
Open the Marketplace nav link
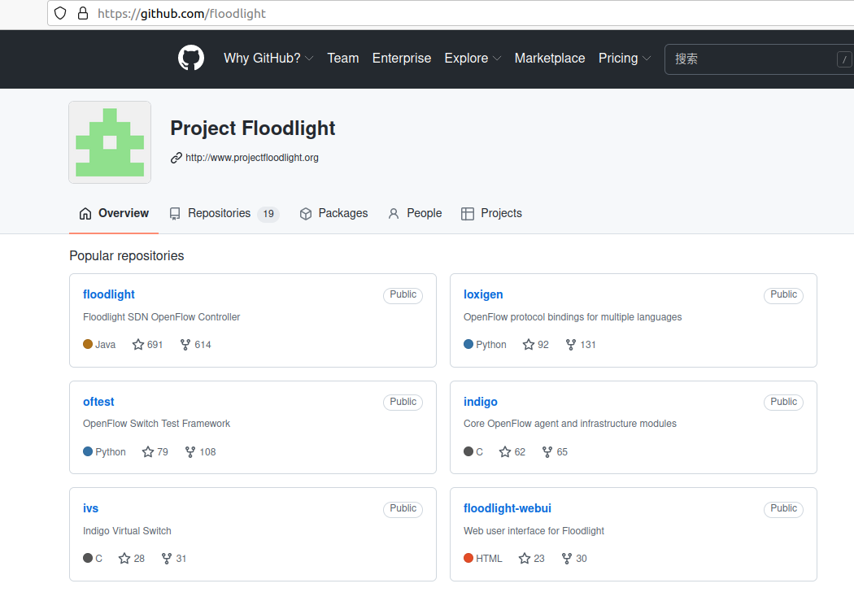550,59
